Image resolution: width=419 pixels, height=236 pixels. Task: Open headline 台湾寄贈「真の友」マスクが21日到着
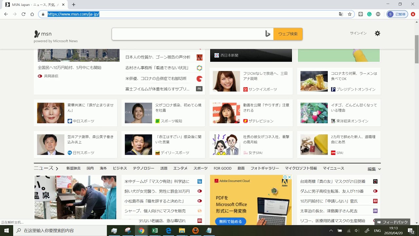pos(333,181)
